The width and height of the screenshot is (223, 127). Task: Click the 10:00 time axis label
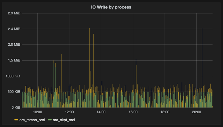point(37,112)
